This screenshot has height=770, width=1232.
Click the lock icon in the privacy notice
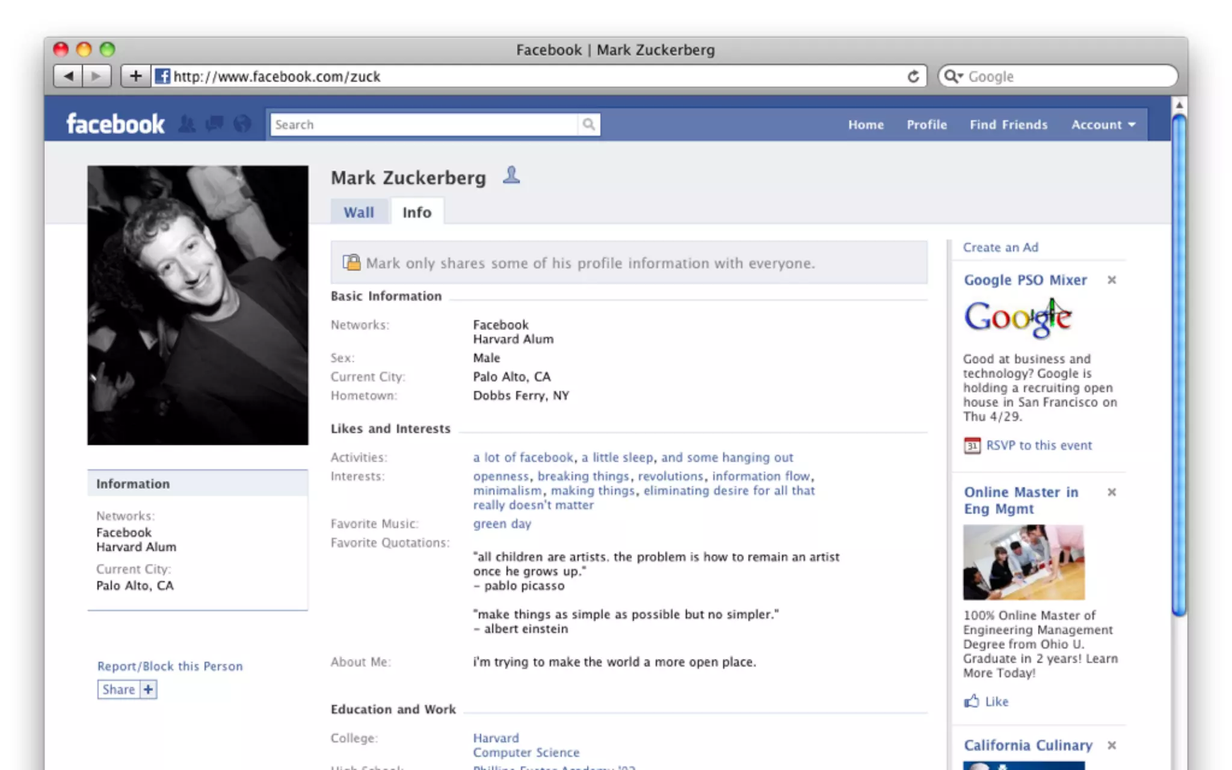tap(351, 262)
